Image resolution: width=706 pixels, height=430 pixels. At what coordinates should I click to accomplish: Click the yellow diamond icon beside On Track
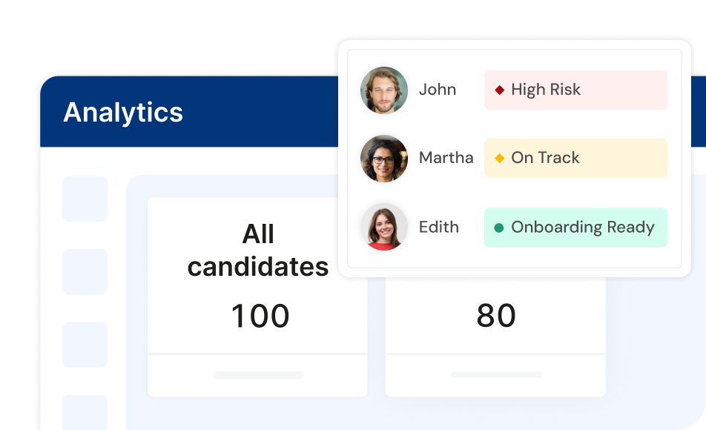click(499, 158)
